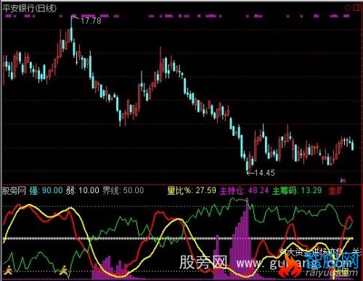The height and width of the screenshot is (281, 363).
Task: Click the 平安银行(日线) chart title
Action: pyautogui.click(x=29, y=9)
